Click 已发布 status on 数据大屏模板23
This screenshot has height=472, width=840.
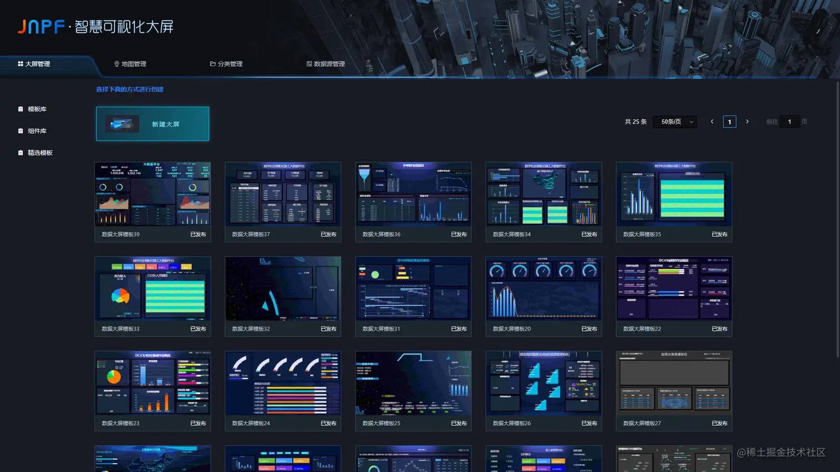[x=198, y=423]
